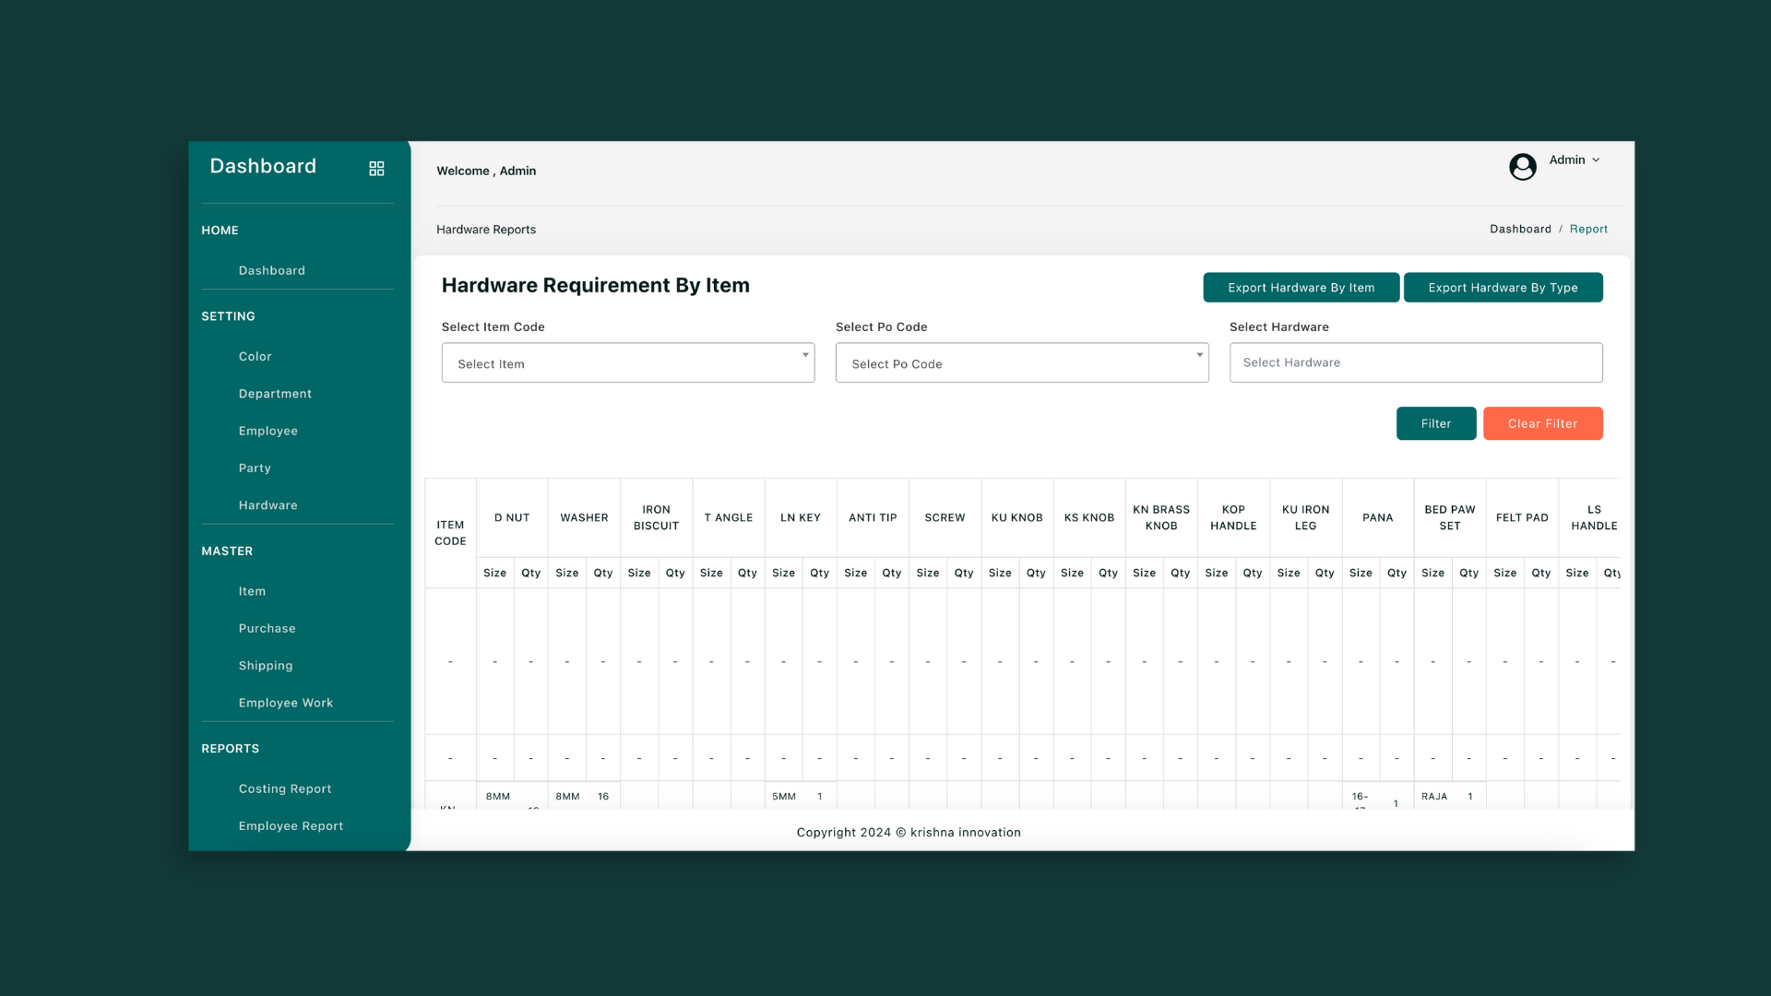Screen dimensions: 1771x996
Task: Select Purchase under Master section
Action: pyautogui.click(x=267, y=629)
